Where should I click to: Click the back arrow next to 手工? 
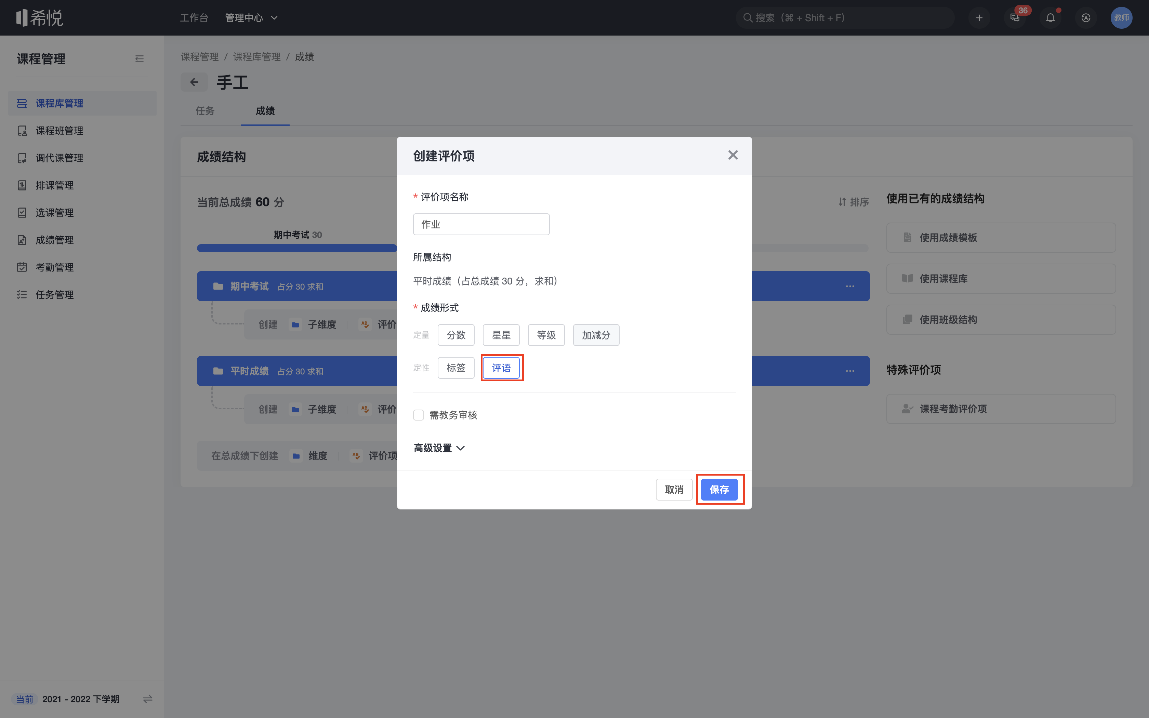(194, 82)
